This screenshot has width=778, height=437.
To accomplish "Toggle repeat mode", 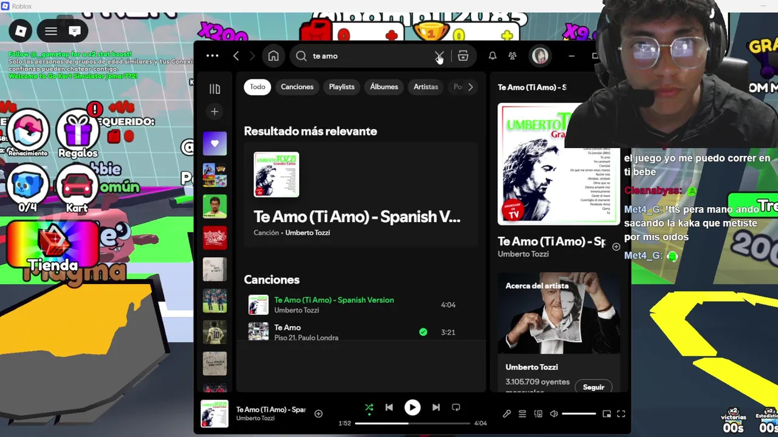I will point(456,408).
